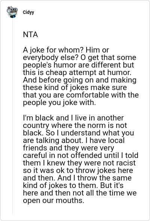Image resolution: width=150 pixels, height=221 pixels.
Task: Collapse the comment thread via vertical line
Action: coord(12,116)
